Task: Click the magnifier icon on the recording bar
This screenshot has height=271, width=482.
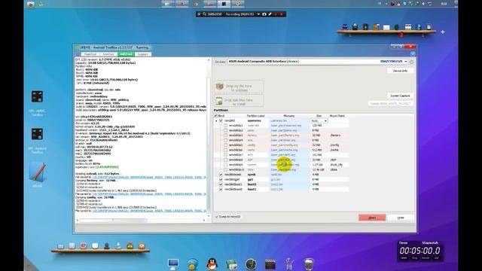Action: click(x=204, y=14)
